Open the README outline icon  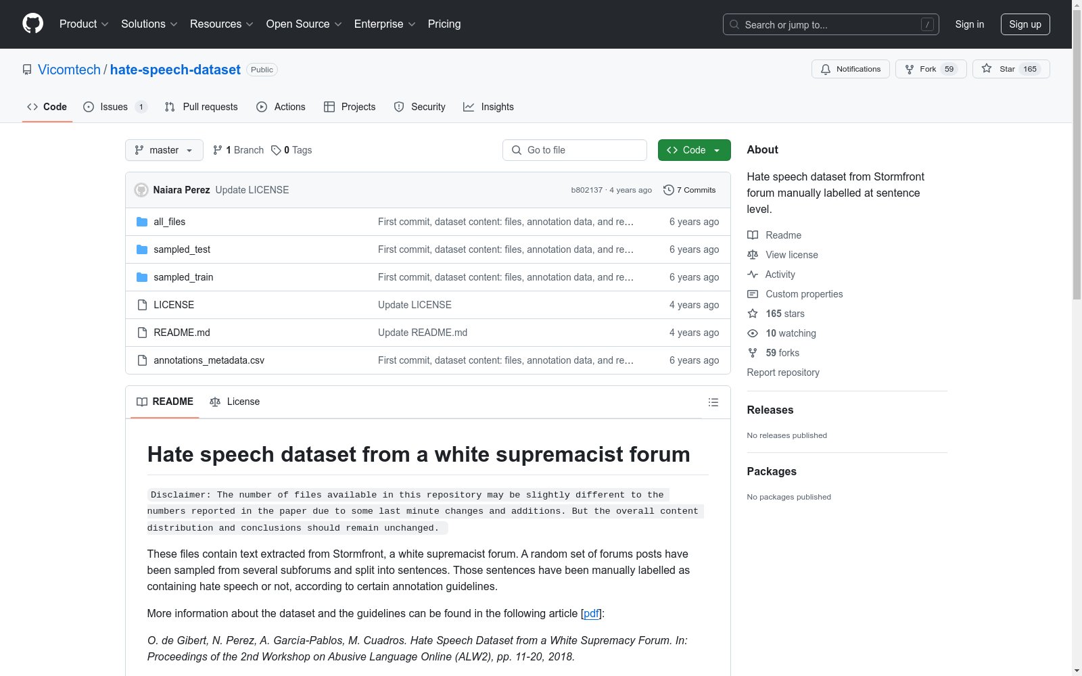(x=713, y=402)
